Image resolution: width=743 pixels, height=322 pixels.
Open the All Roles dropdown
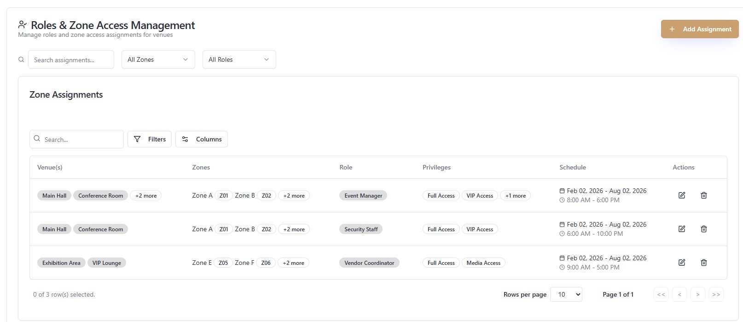(239, 59)
